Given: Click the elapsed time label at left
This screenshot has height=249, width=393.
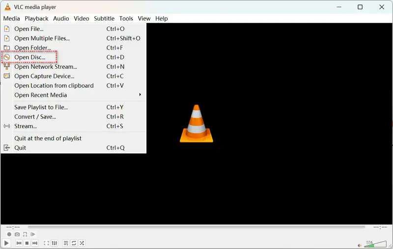Looking at the screenshot, I should (x=13, y=227).
